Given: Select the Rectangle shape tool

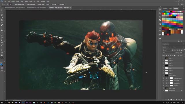Looking at the screenshot, I should pos(2,53).
